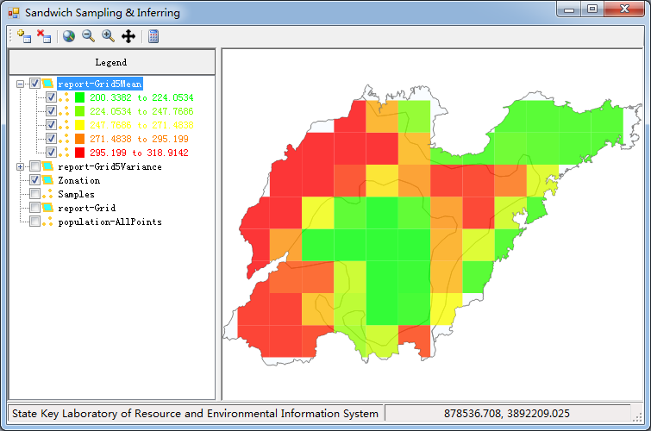Close the Sandwich Sampling window
Screen dimensions: 651x431
click(x=624, y=9)
